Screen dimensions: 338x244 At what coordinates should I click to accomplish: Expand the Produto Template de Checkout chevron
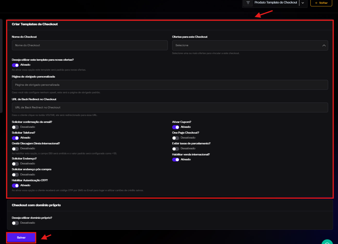coord(303,3)
